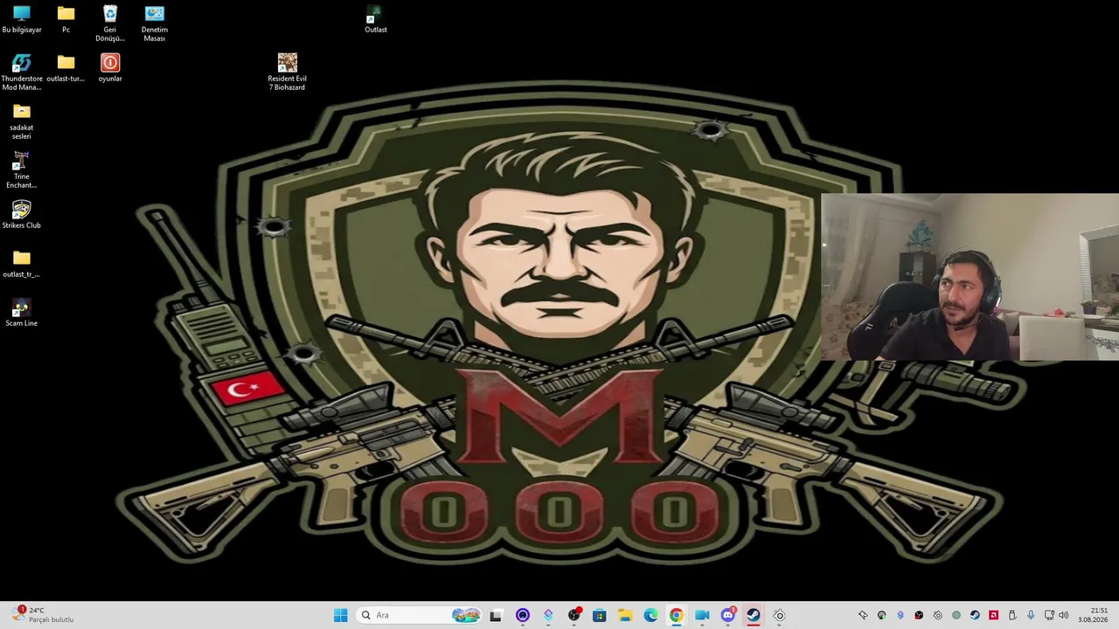Select the Trine Enchanted shortcut
This screenshot has height=629, width=1119.
coord(22,170)
